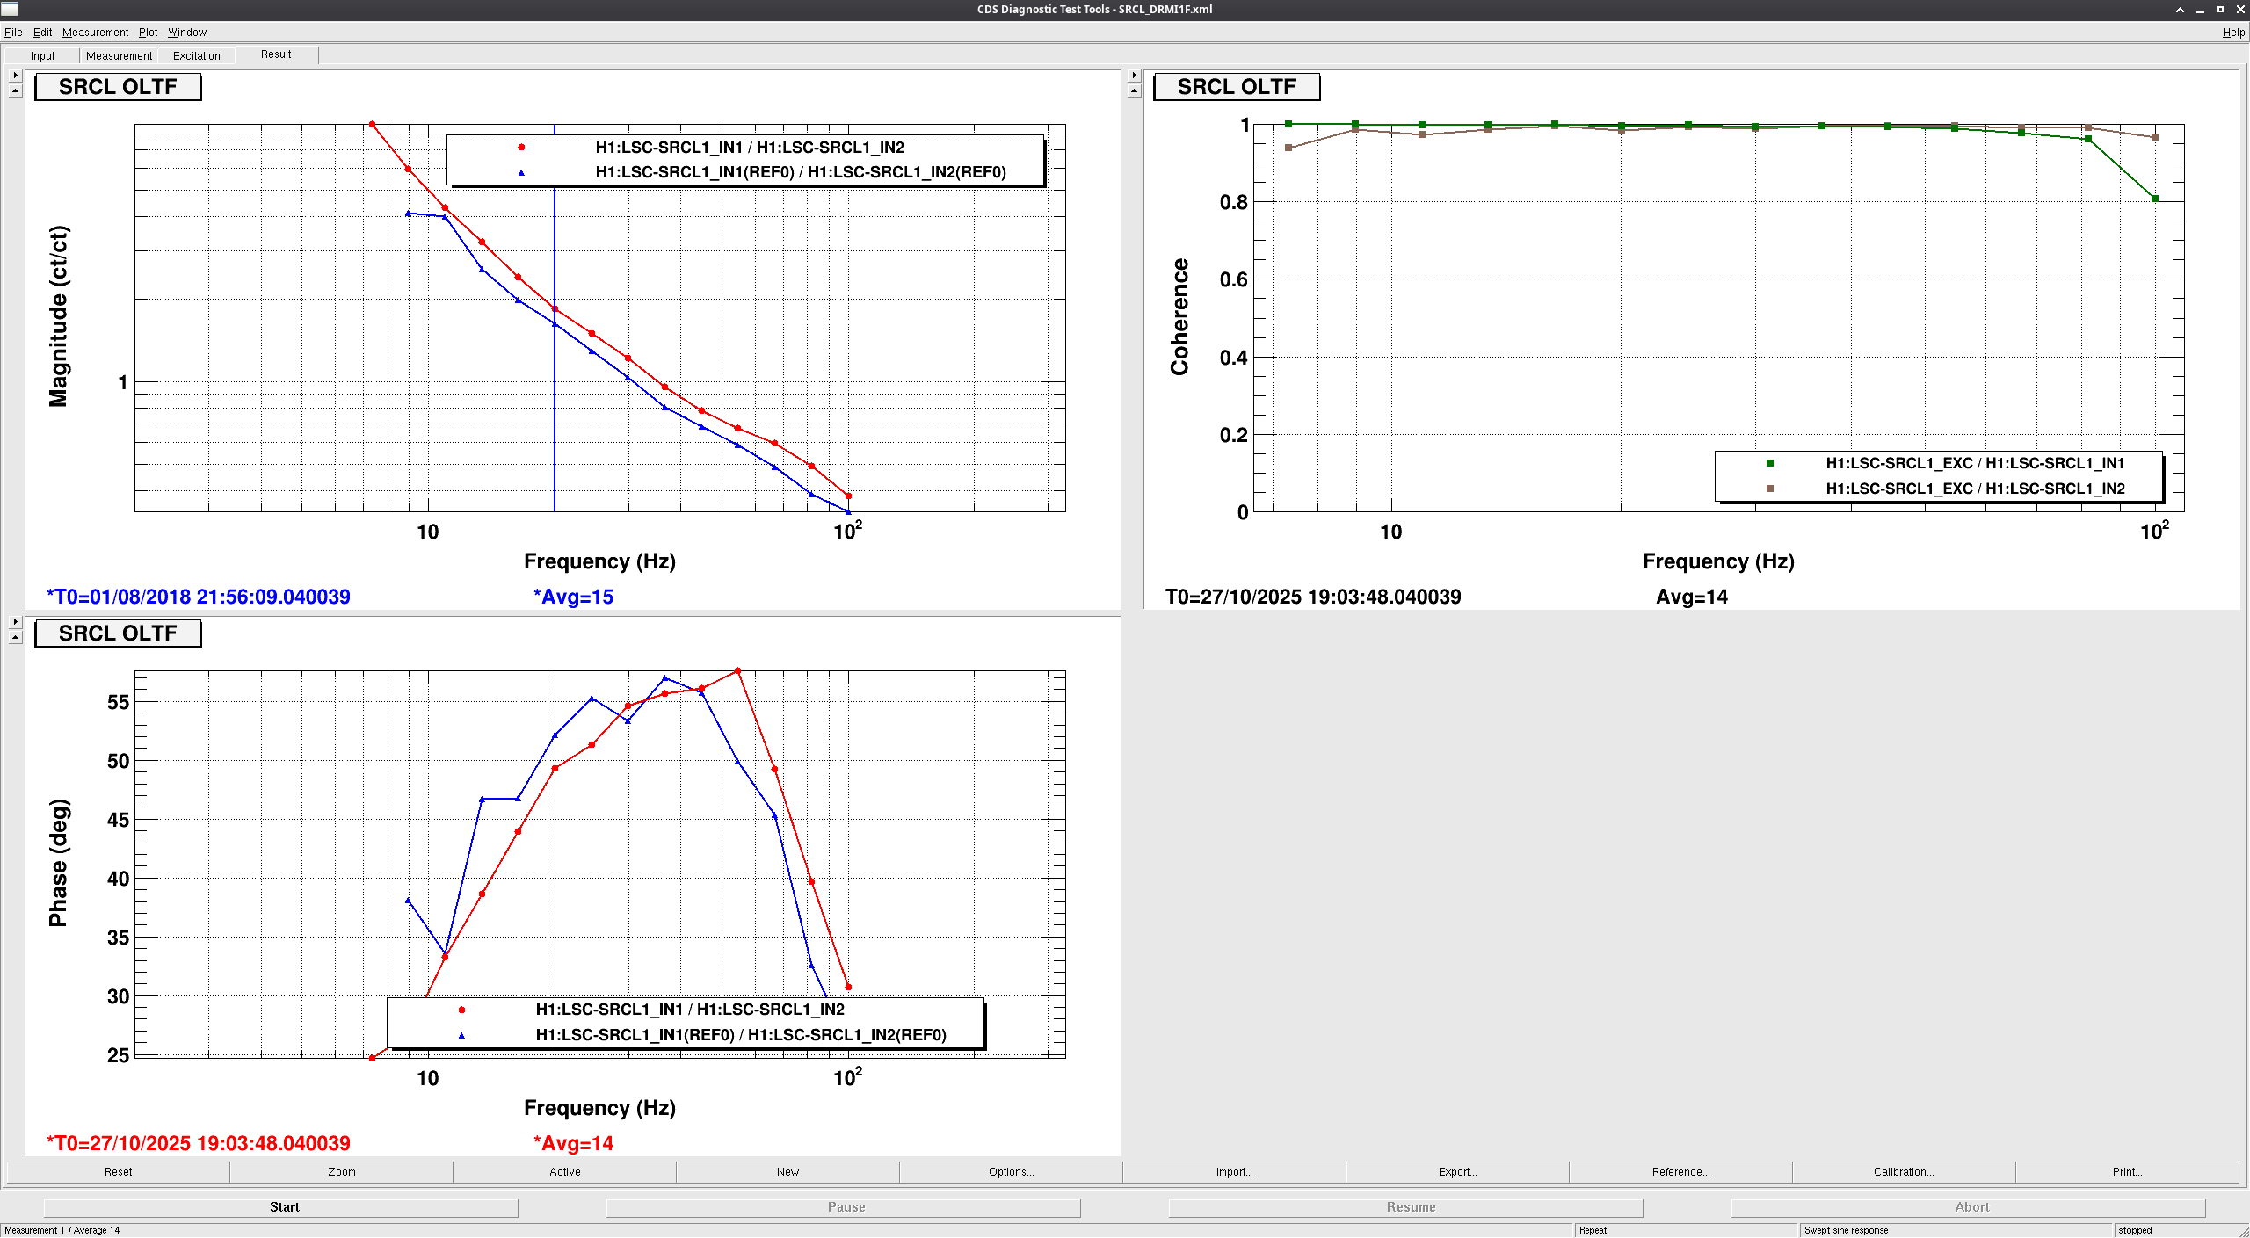2250x1238 pixels.
Task: Open the Reference... dialog
Action: (x=1680, y=1171)
